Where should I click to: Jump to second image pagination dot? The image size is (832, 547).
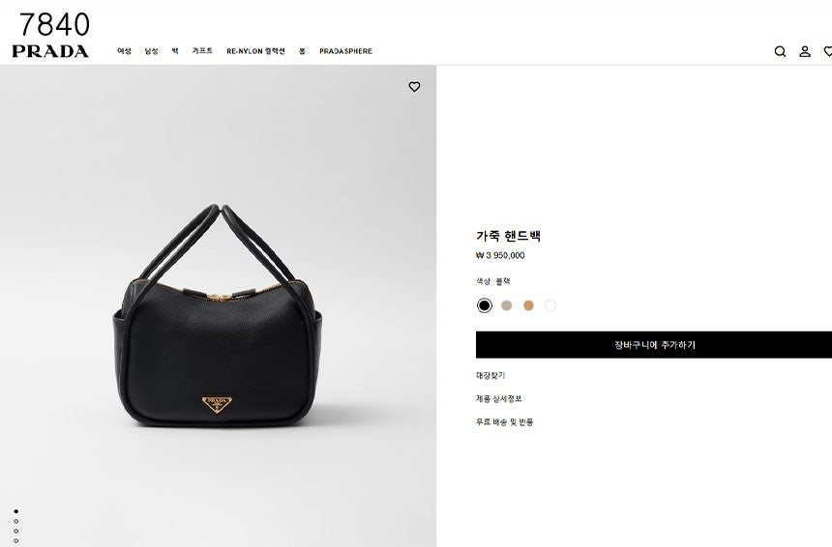point(15,522)
